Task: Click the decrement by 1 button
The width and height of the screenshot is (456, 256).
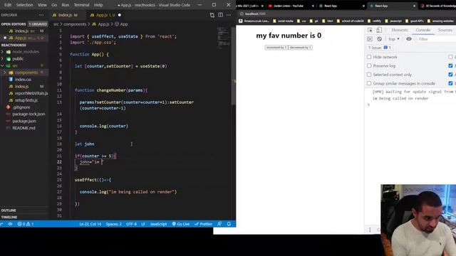Action: point(301,48)
